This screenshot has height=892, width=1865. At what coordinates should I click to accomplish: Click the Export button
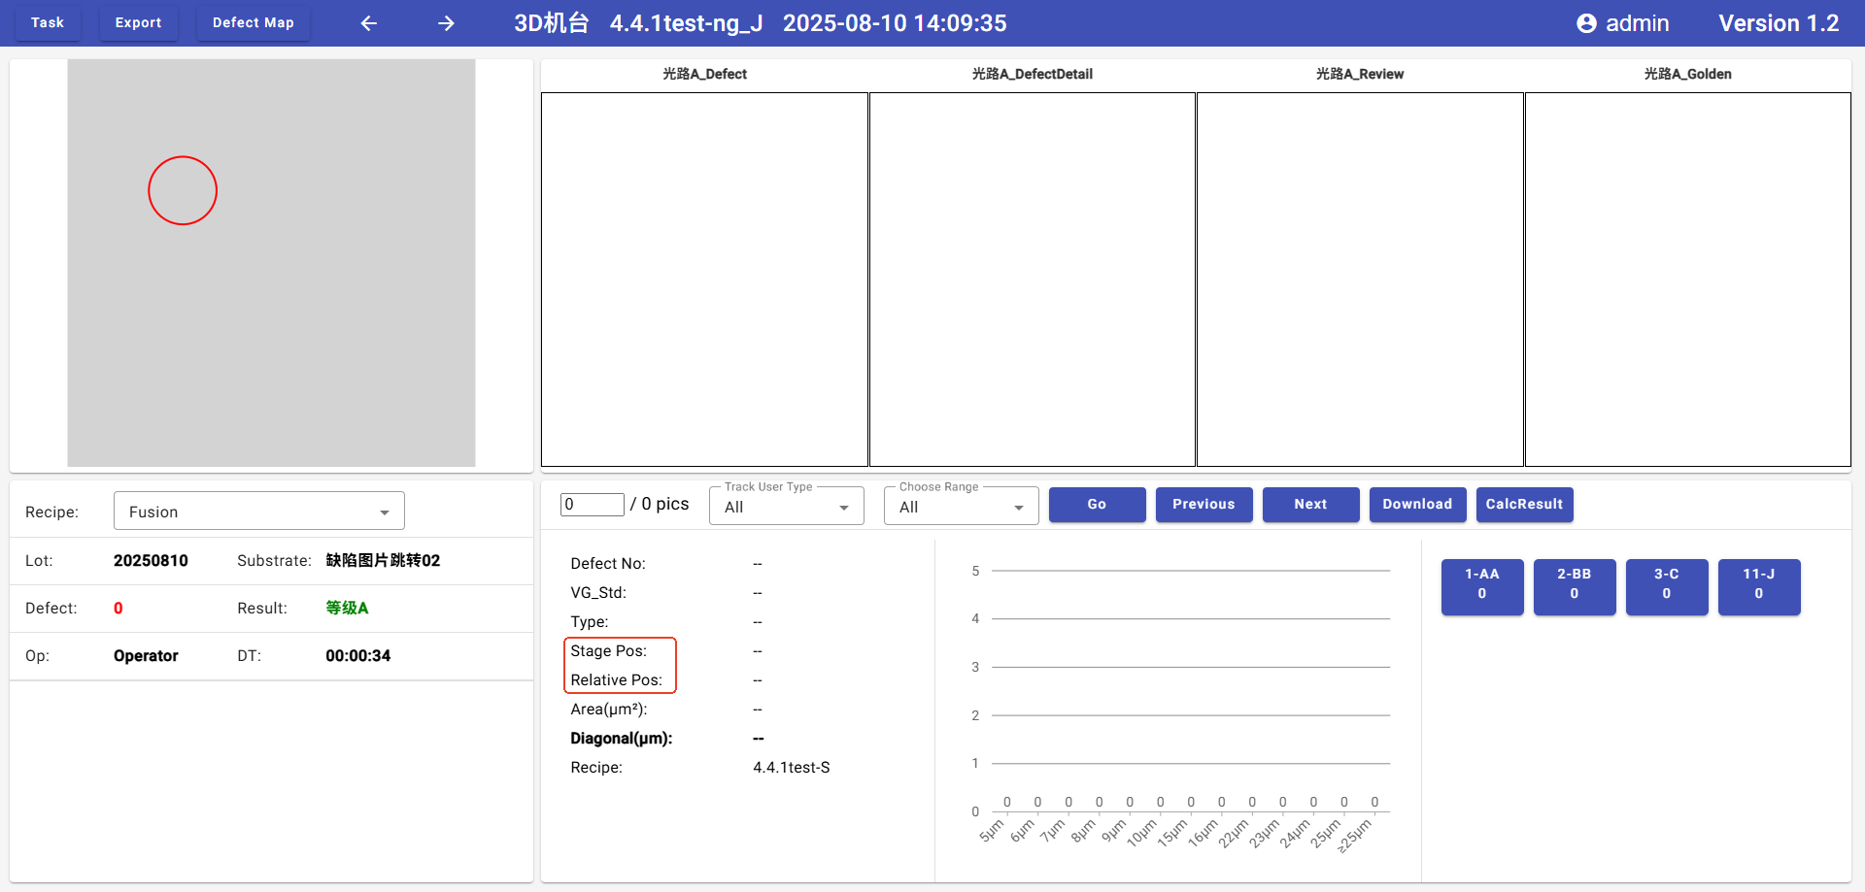138,22
